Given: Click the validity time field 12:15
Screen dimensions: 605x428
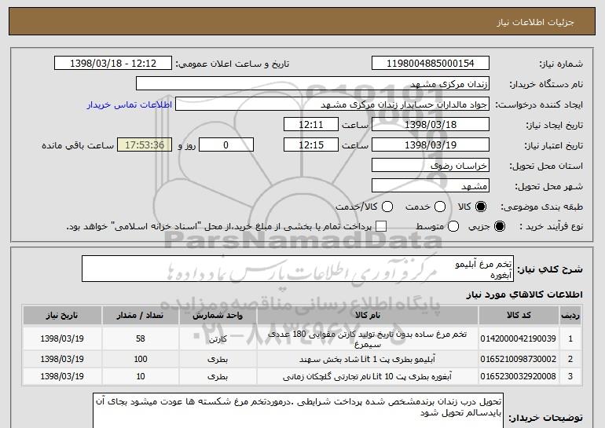Looking at the screenshot, I should point(311,145).
